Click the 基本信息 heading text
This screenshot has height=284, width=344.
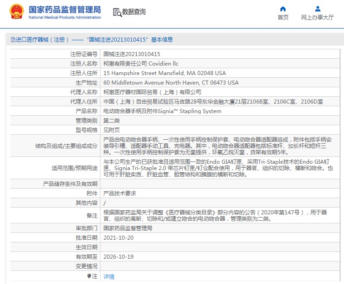point(162,40)
